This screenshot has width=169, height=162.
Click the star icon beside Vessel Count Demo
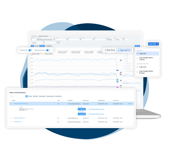pos(10,118)
